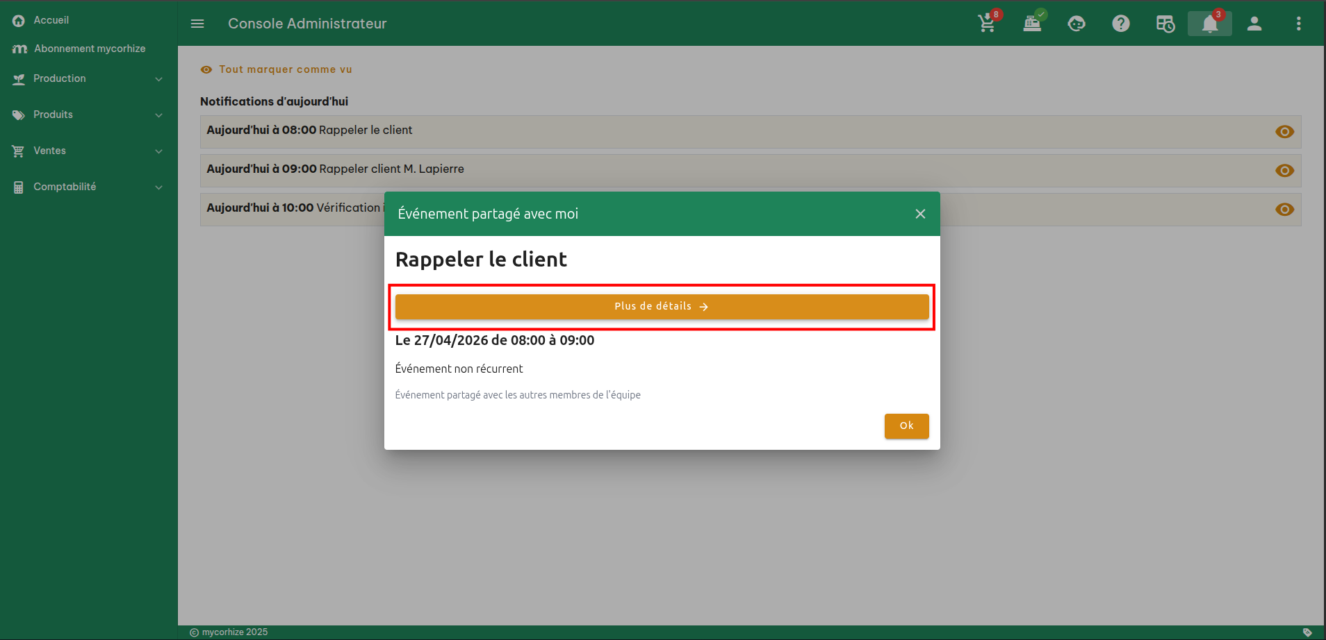Click the mycorhize subscription logo icon
The image size is (1326, 640).
(x=19, y=49)
